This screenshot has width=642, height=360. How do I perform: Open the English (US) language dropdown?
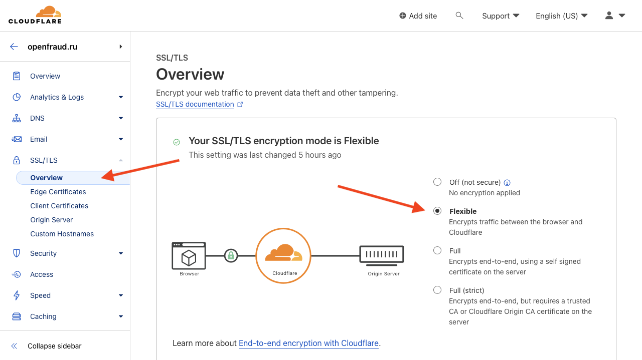coord(561,16)
